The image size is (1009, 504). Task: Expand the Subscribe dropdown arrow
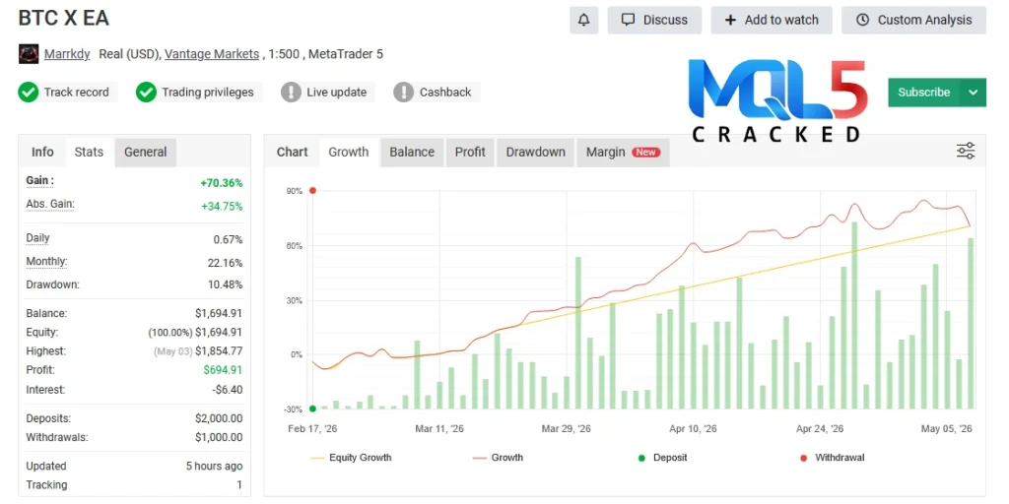click(974, 92)
